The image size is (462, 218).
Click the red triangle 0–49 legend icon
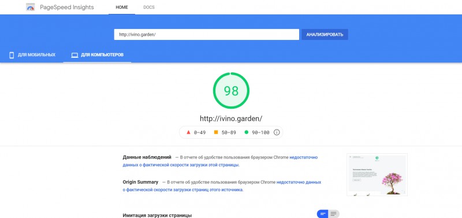click(189, 132)
